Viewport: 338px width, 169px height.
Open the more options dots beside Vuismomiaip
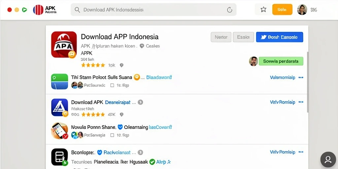(x=301, y=77)
